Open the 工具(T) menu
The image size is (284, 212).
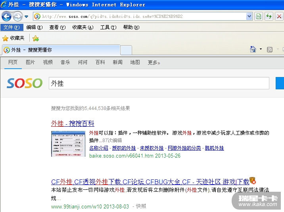point(108,27)
